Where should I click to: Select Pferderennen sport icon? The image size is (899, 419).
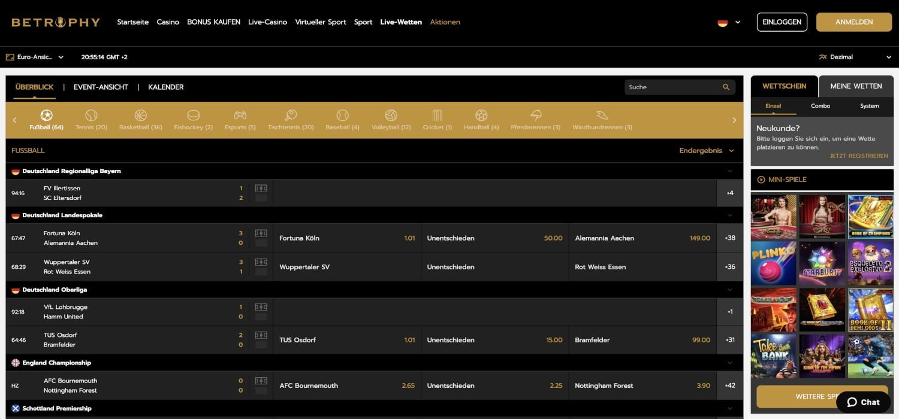[535, 115]
